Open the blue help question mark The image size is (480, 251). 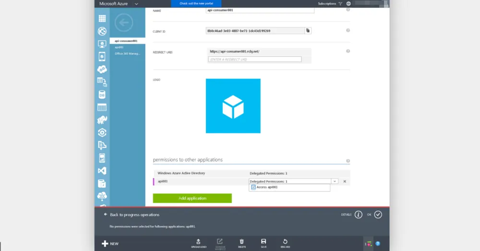click(378, 244)
